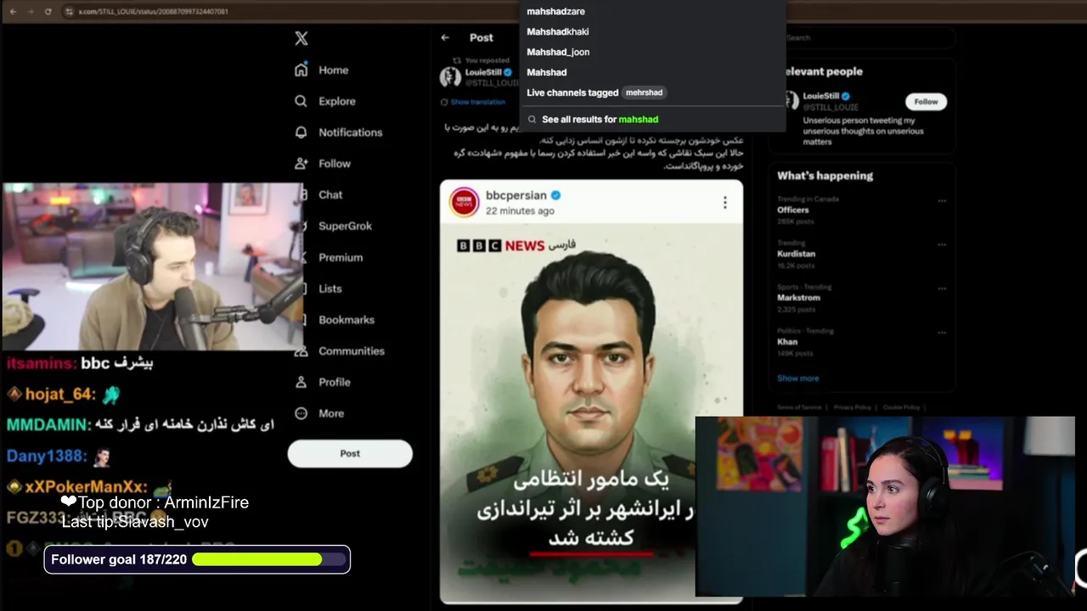Open the More circle icon in sidebar

(x=301, y=413)
